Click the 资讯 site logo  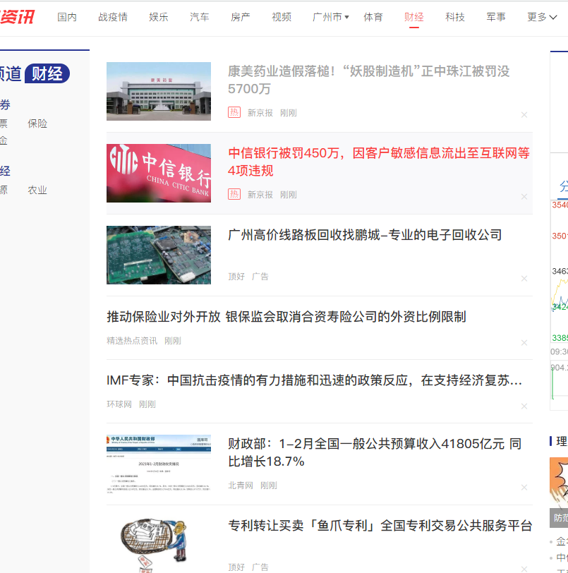click(17, 17)
